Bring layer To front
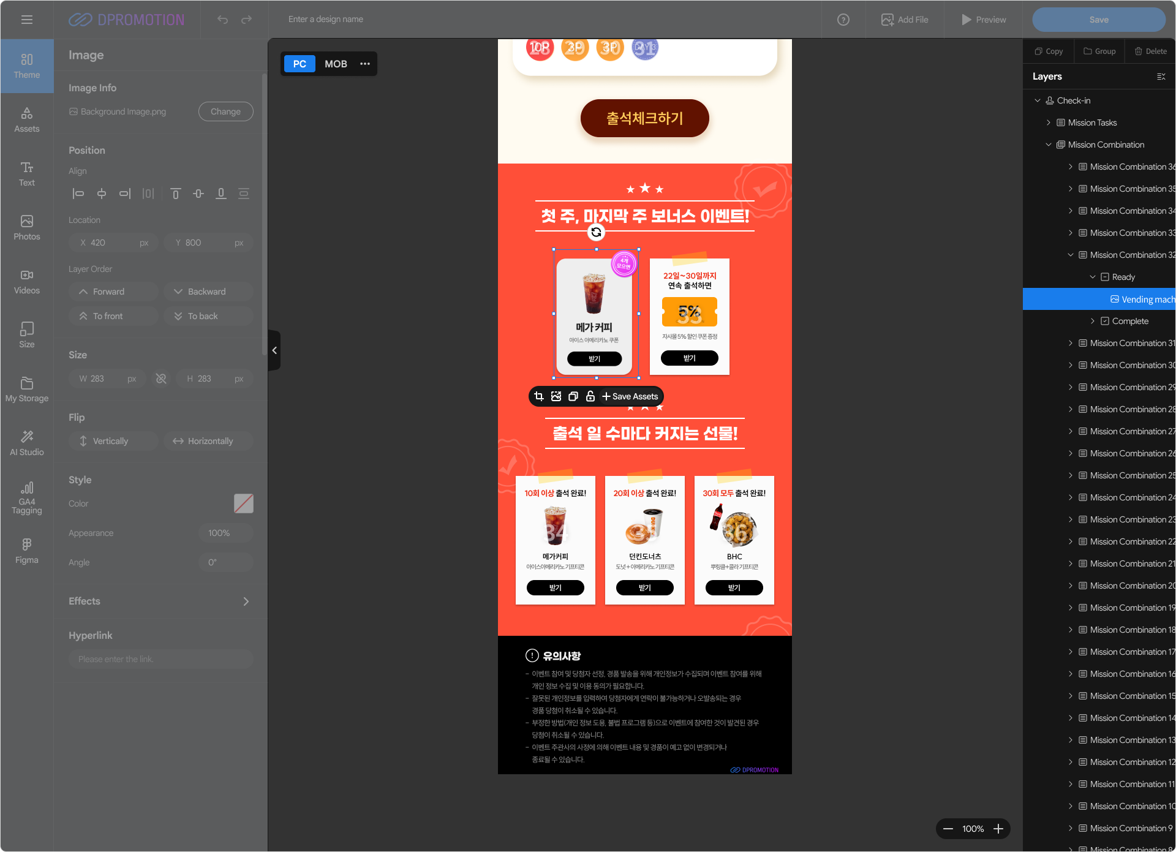Screen dimensions: 1176x852 click(x=113, y=316)
